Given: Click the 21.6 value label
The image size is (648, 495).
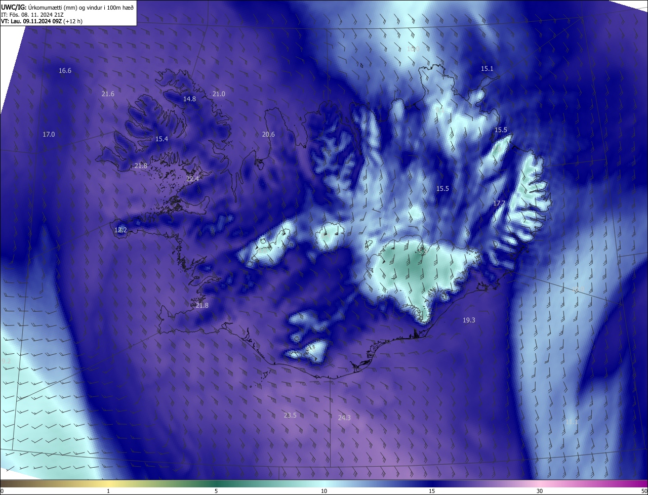Looking at the screenshot, I should pos(108,94).
